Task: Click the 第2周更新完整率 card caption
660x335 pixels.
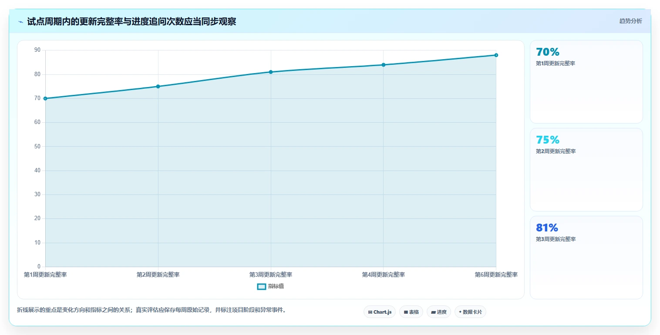Action: tap(556, 151)
